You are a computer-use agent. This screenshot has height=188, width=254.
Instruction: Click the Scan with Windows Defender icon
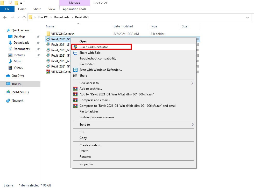click(75, 70)
